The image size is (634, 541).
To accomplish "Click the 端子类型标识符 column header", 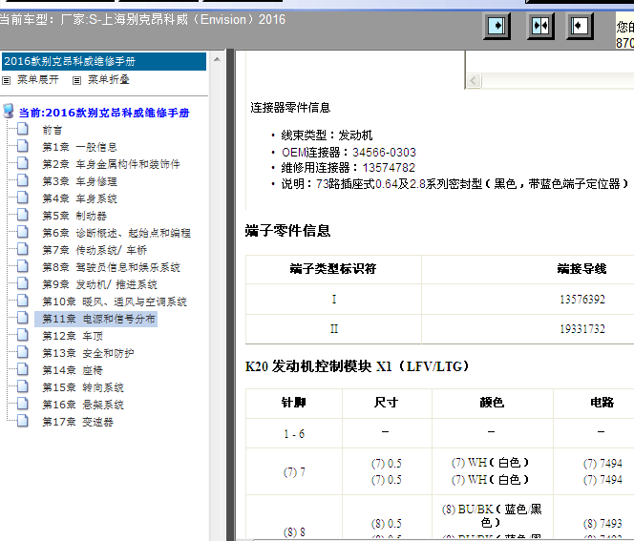I will click(x=333, y=269).
